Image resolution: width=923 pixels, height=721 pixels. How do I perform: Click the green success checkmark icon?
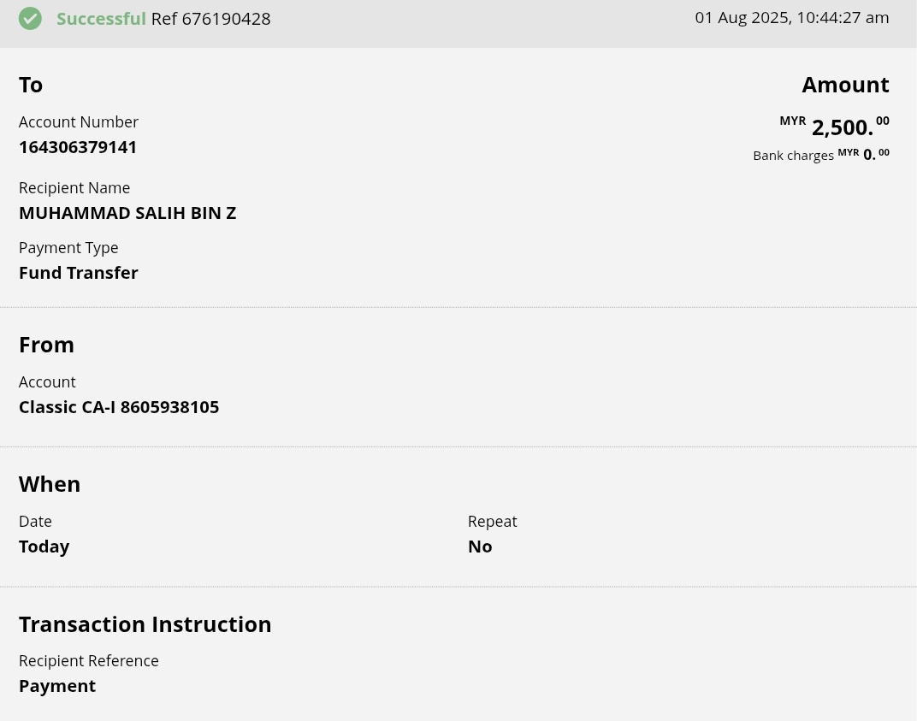(x=30, y=18)
